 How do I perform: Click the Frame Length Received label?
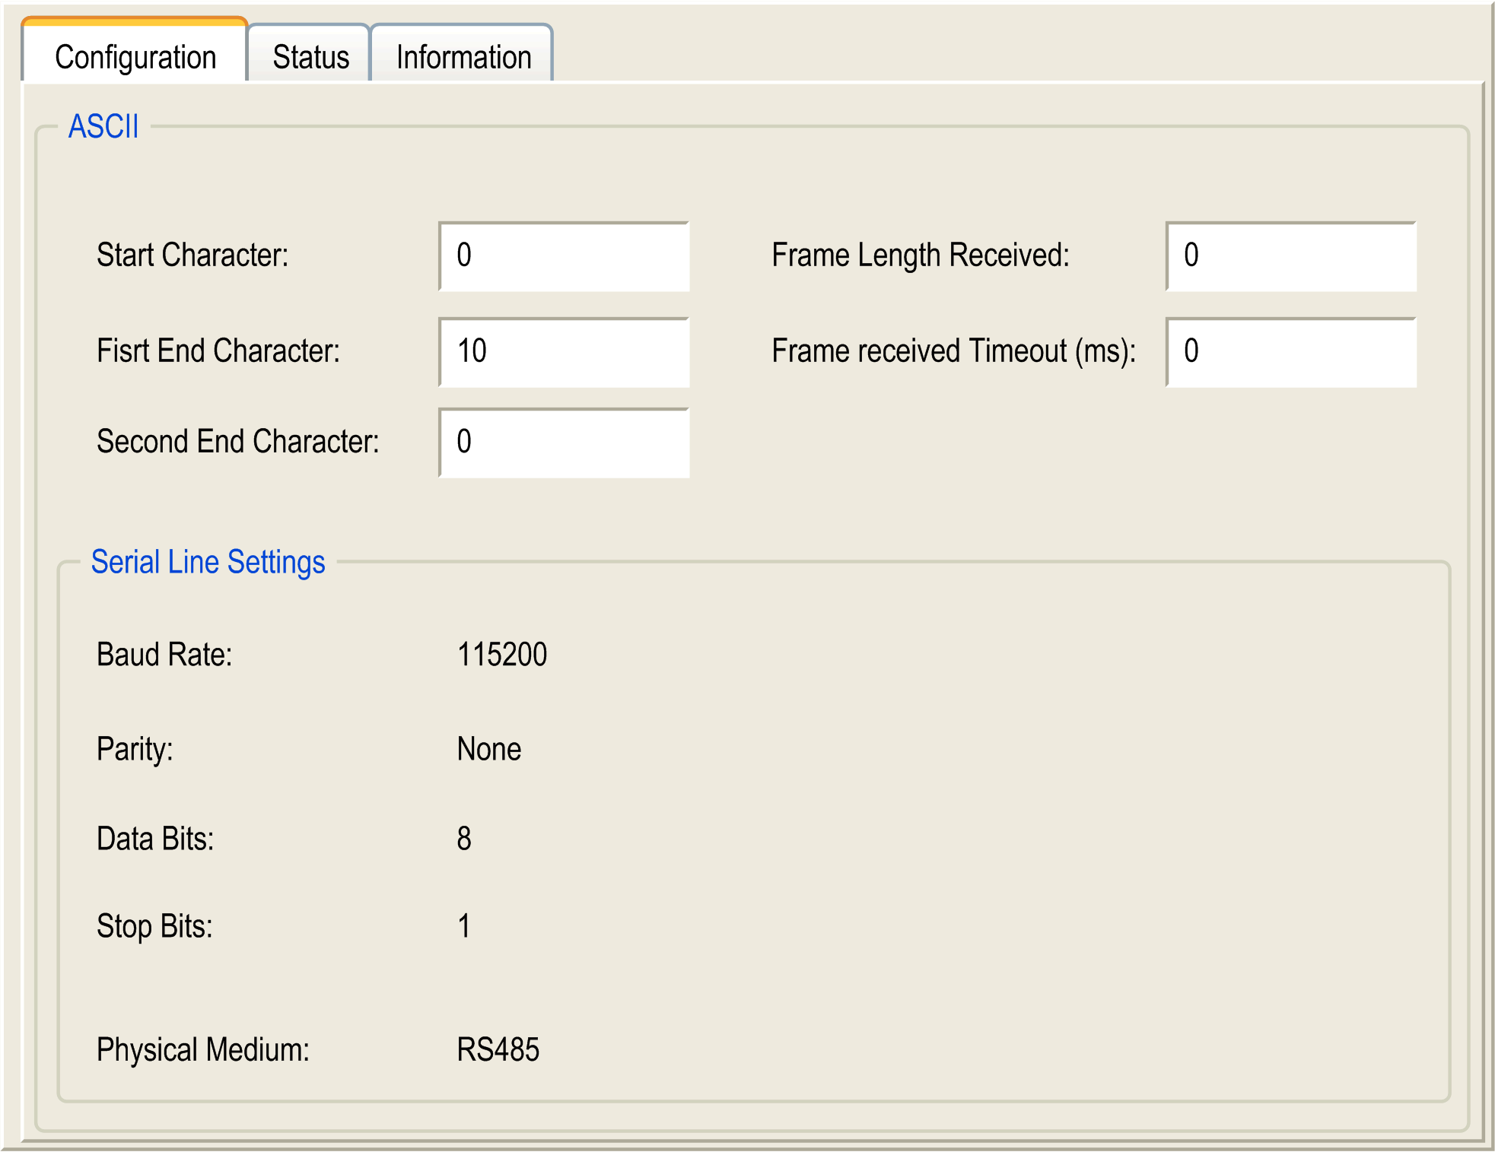pyautogui.click(x=920, y=255)
